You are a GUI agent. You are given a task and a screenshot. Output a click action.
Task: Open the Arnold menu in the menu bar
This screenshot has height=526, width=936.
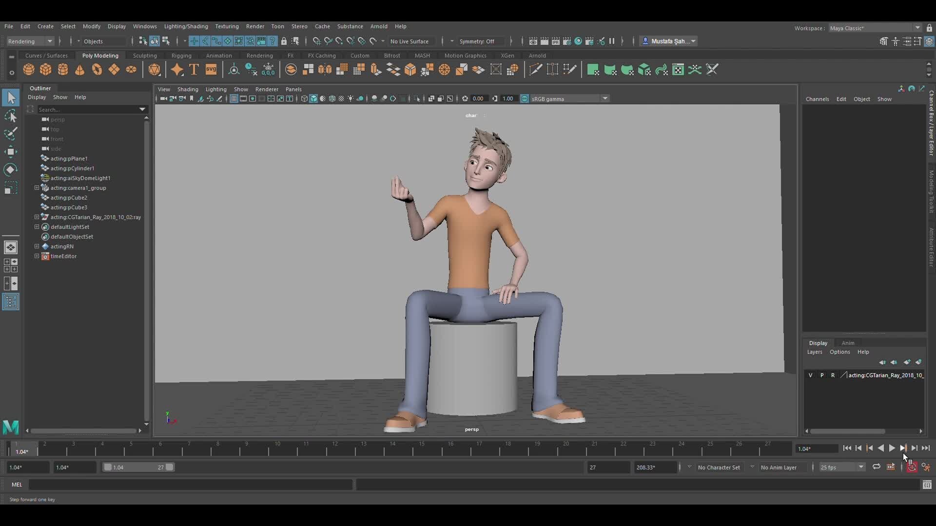tap(380, 26)
